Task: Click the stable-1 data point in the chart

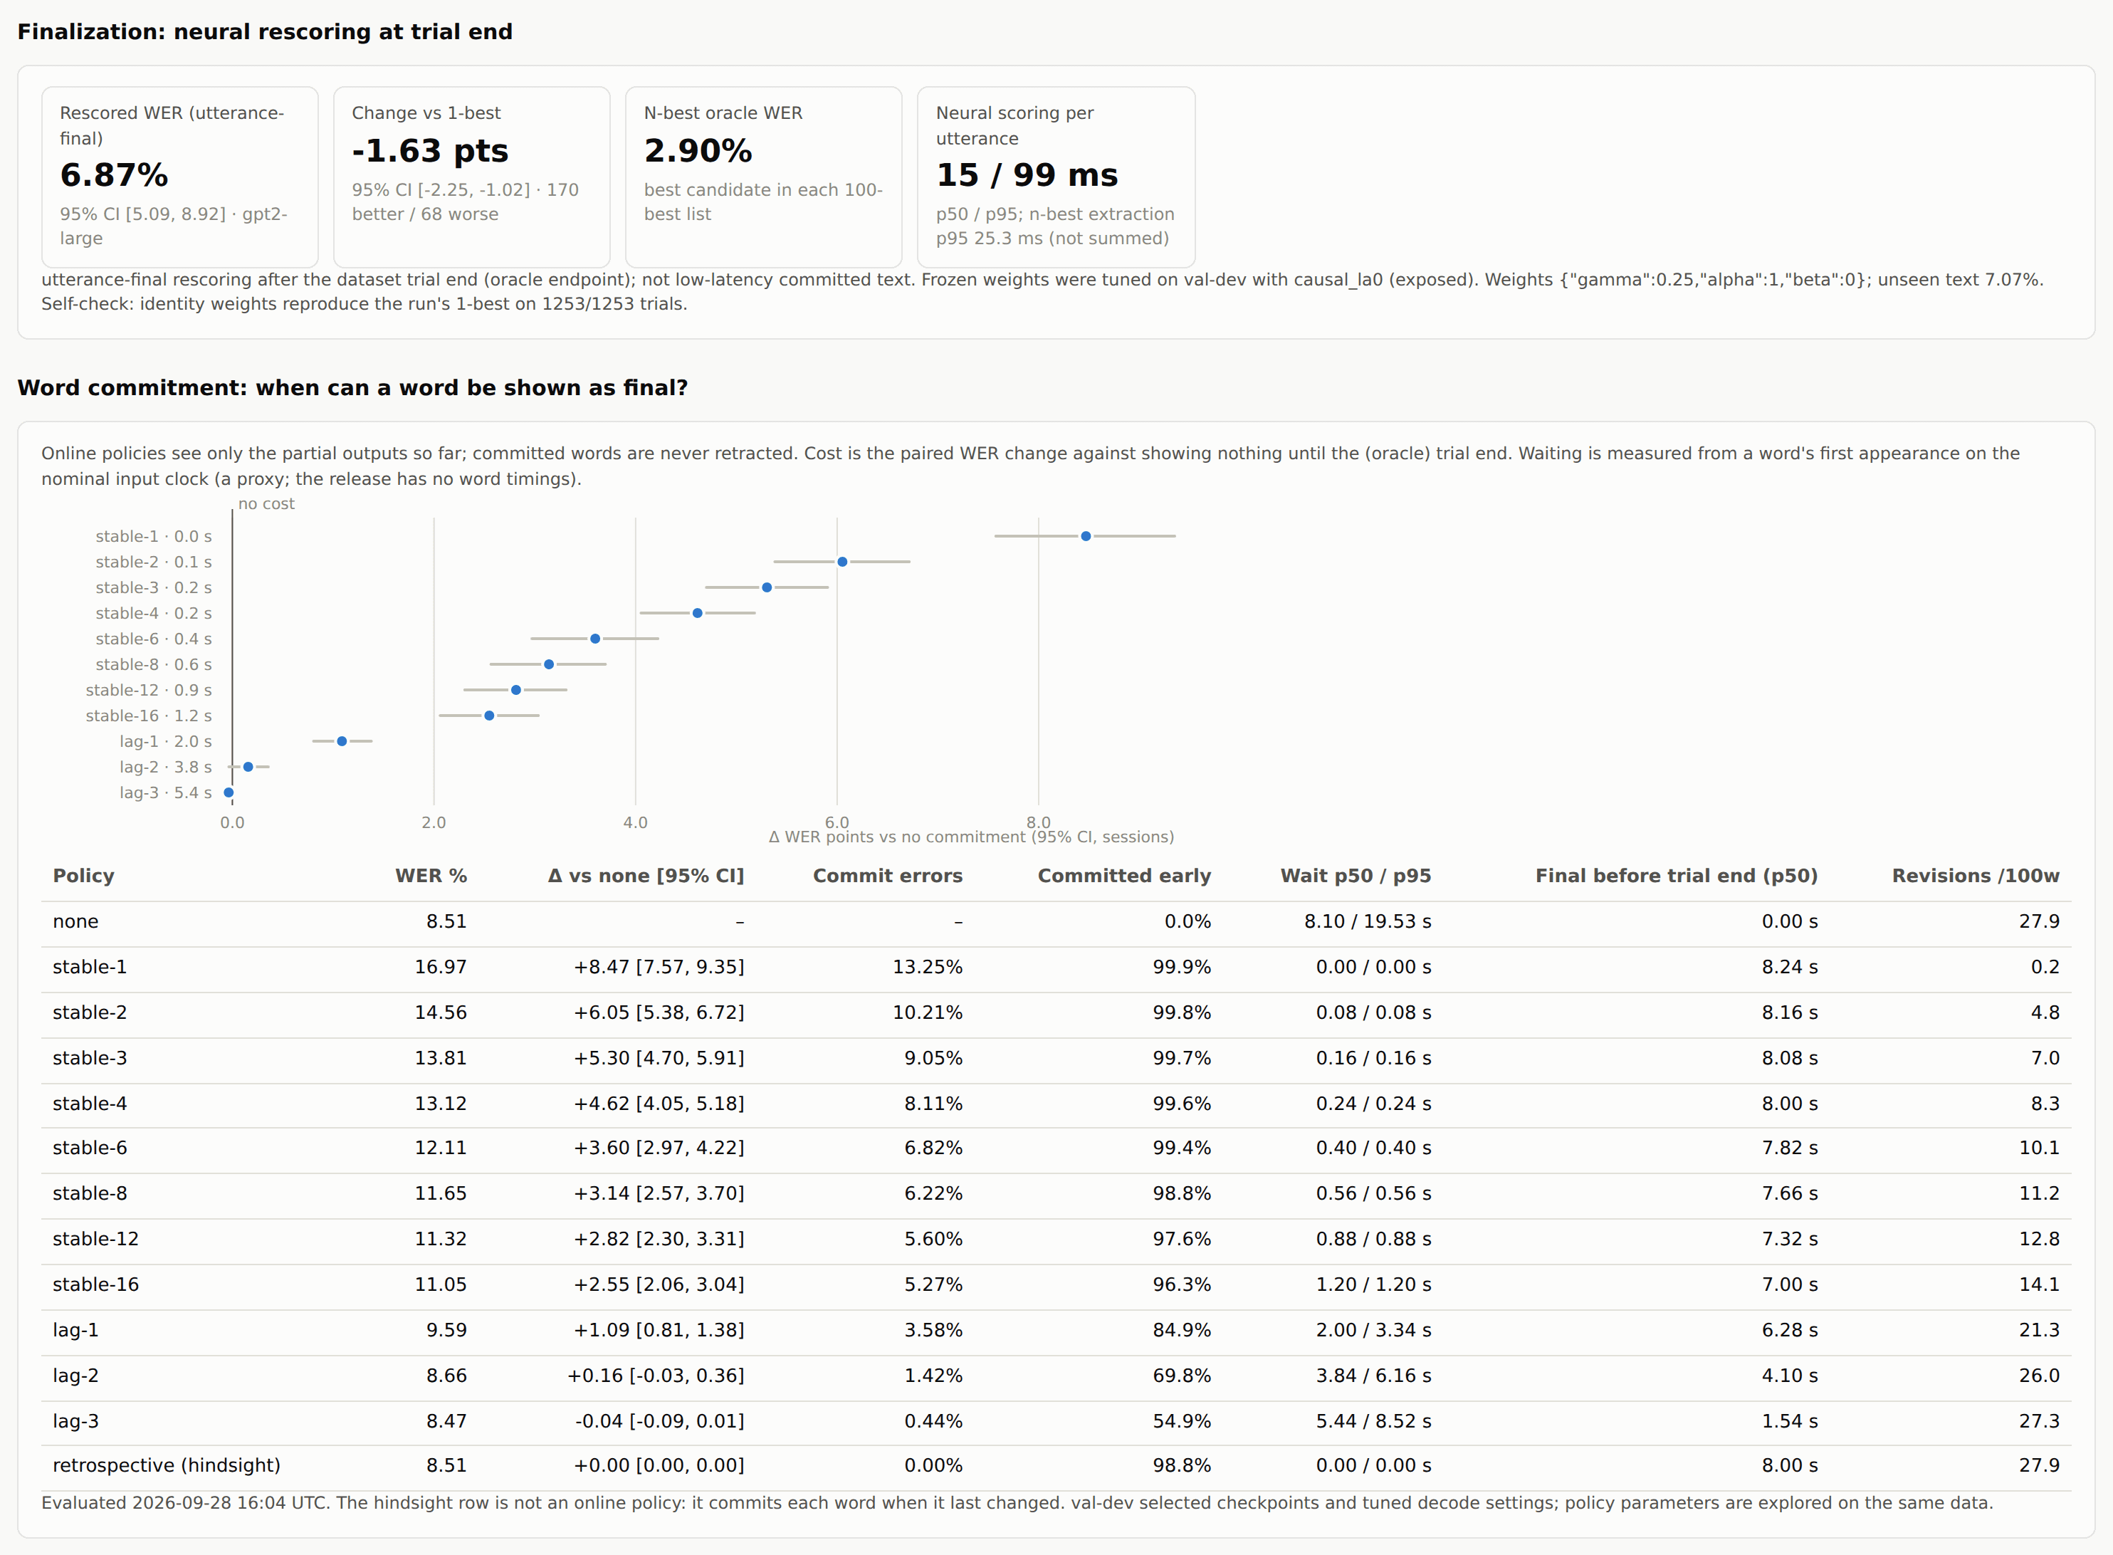Action: point(1085,537)
